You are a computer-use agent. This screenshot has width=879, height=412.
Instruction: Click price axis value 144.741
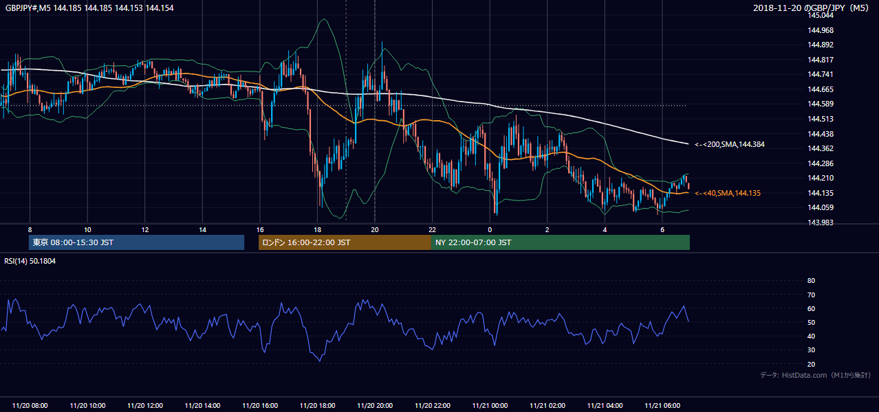(821, 74)
